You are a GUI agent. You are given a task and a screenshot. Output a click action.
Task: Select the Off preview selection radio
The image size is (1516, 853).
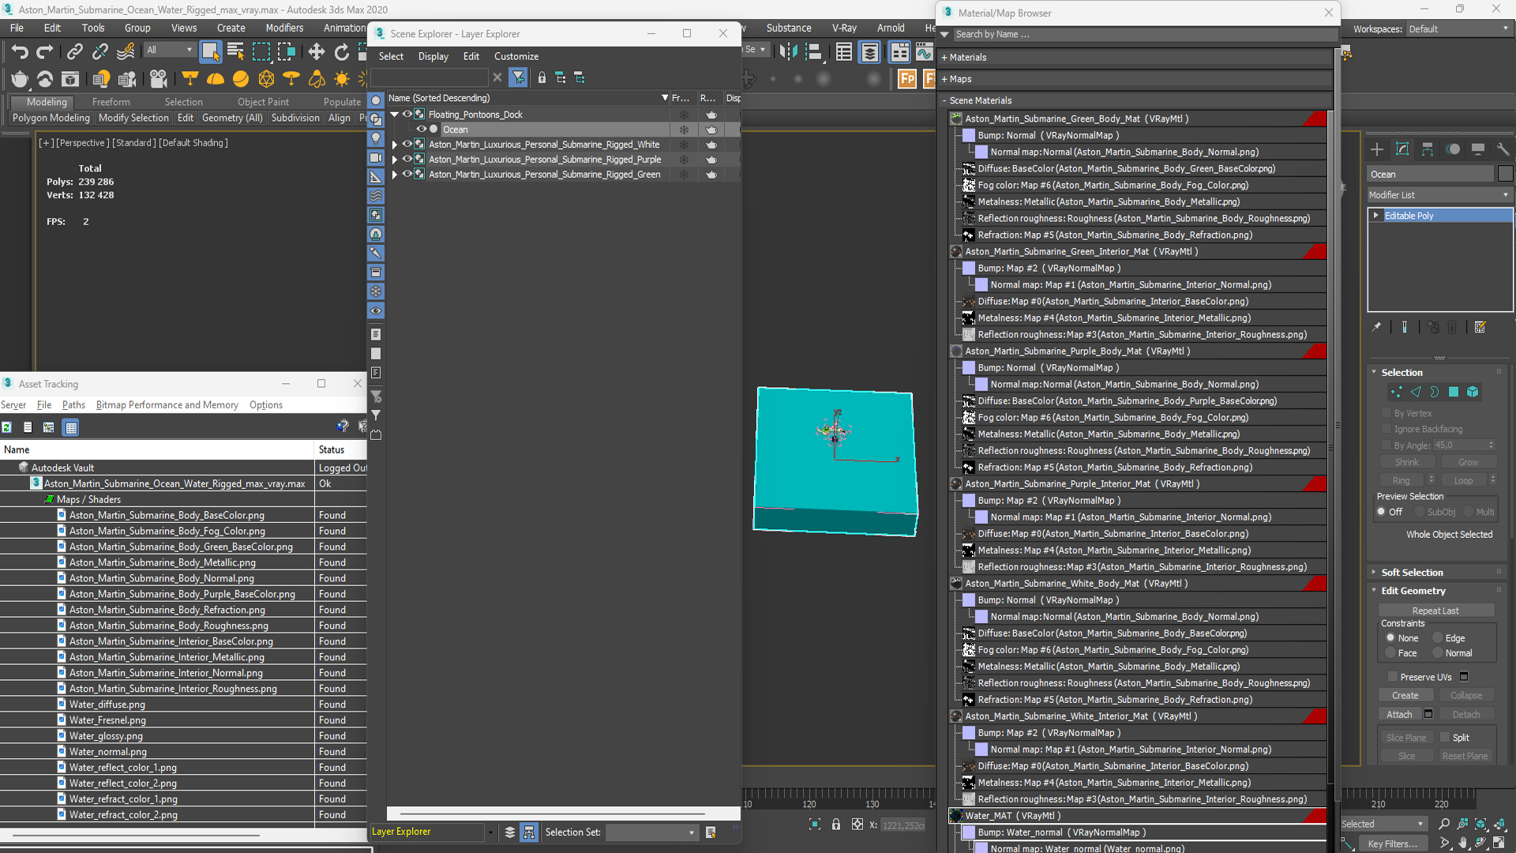coord(1382,512)
